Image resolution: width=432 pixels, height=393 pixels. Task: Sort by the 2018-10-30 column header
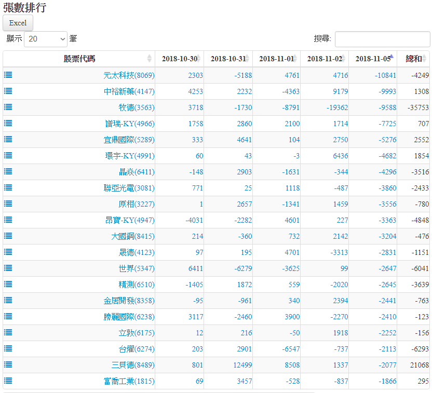(179, 59)
